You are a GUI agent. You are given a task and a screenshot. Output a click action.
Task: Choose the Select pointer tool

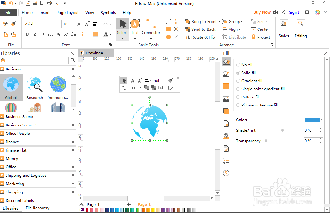point(122,27)
